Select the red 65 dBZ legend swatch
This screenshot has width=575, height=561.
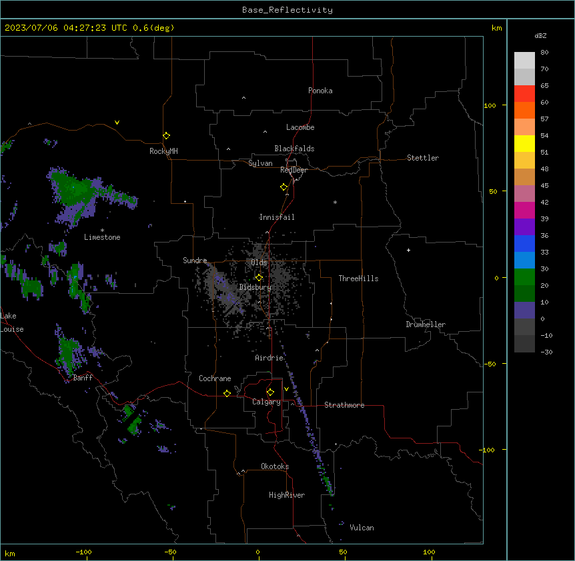(524, 93)
